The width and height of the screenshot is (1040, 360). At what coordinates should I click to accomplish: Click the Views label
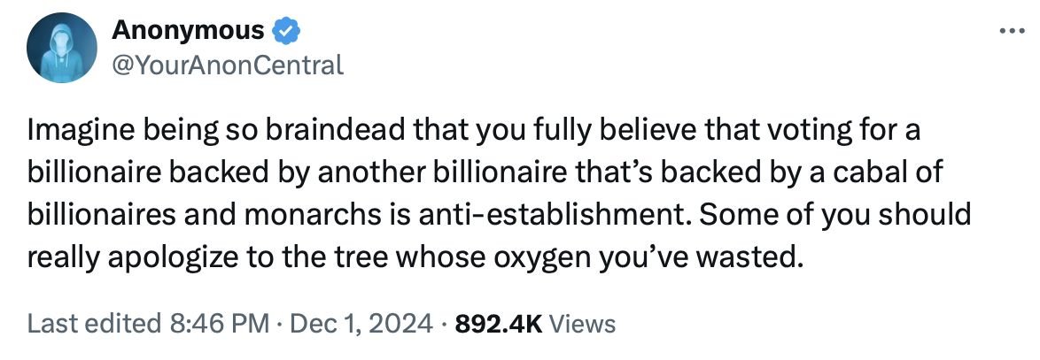(582, 324)
